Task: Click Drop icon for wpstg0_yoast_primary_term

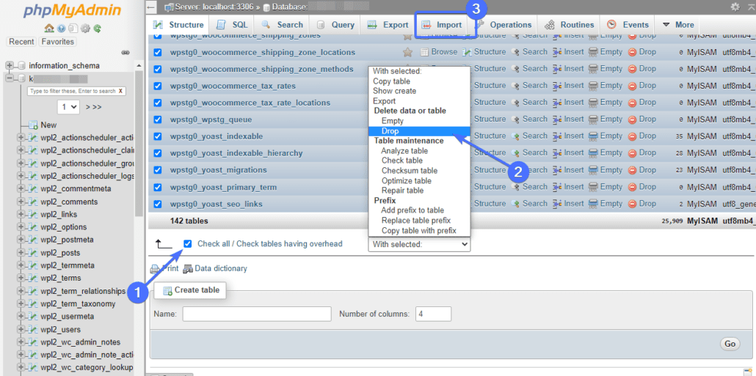Action: [632, 187]
